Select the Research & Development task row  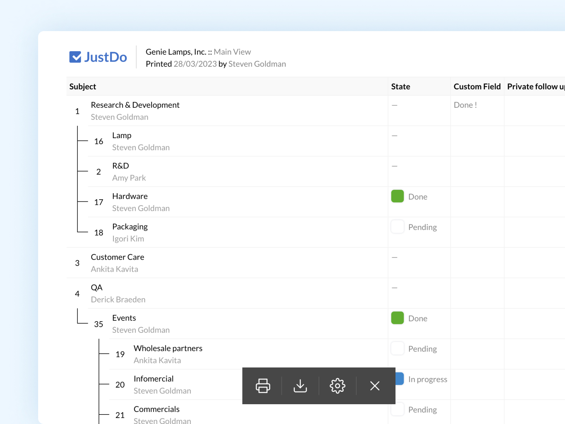point(135,105)
